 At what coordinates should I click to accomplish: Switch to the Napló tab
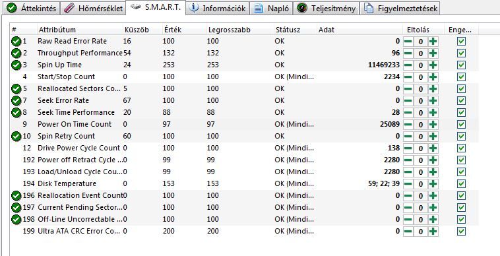click(272, 9)
